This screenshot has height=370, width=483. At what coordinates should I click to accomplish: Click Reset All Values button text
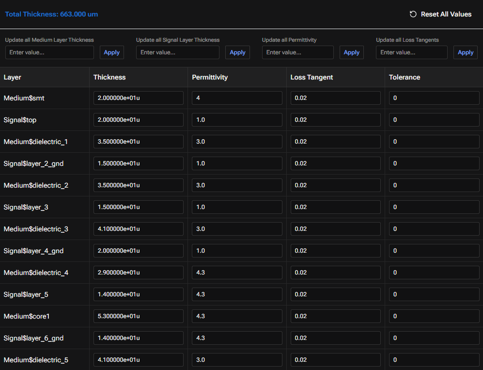coord(446,14)
